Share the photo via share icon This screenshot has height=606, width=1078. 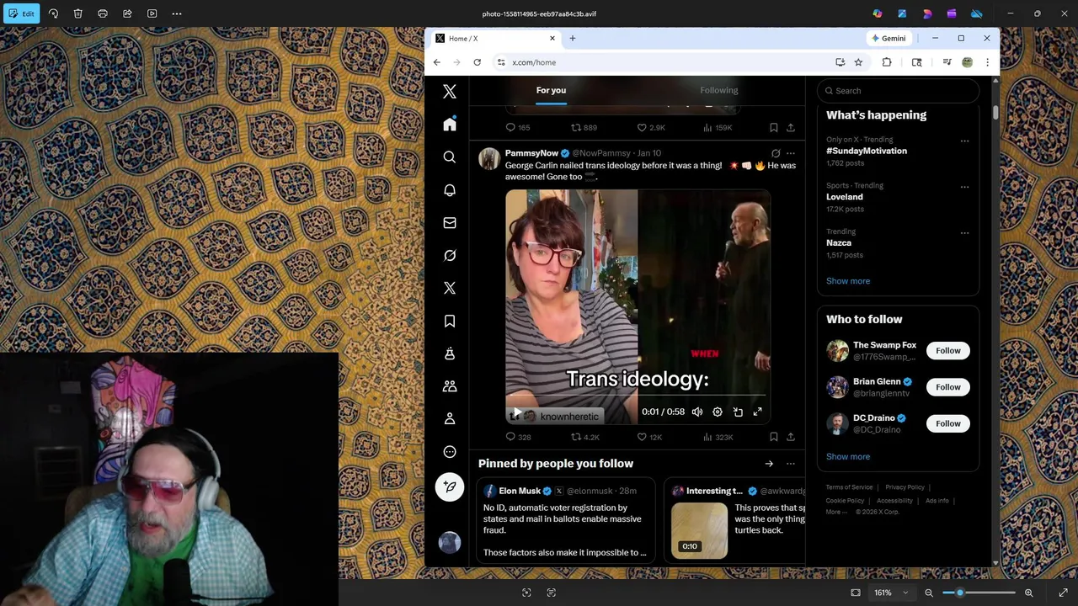[x=127, y=13]
